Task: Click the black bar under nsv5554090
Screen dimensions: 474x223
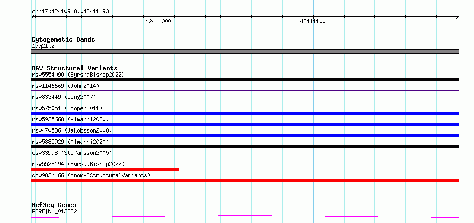Action: tap(245, 80)
